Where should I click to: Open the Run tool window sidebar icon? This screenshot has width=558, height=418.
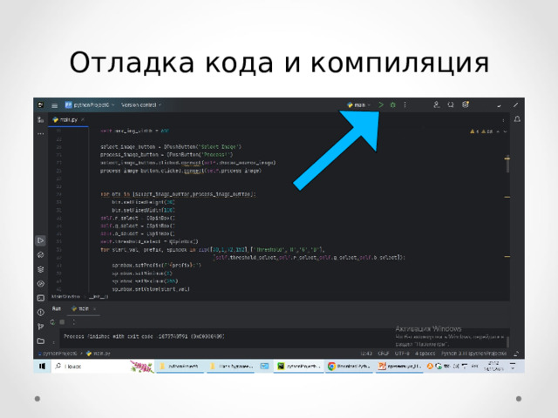tap(41, 240)
